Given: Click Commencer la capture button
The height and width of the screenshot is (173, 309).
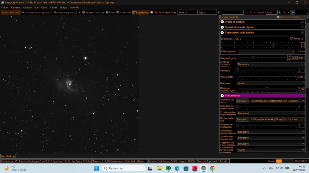Looking at the screenshot, I should pos(37,12).
